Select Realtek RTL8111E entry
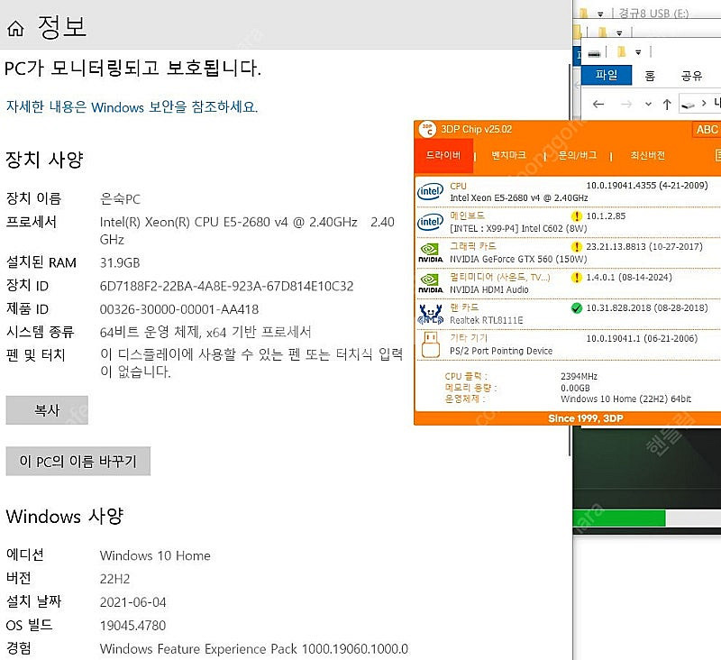The width and height of the screenshot is (721, 660). coord(486,320)
